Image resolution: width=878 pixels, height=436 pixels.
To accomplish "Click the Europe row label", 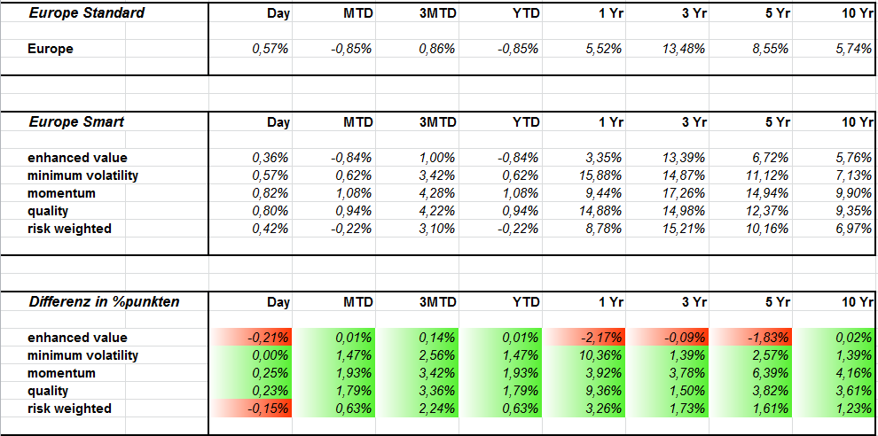I will click(x=51, y=49).
